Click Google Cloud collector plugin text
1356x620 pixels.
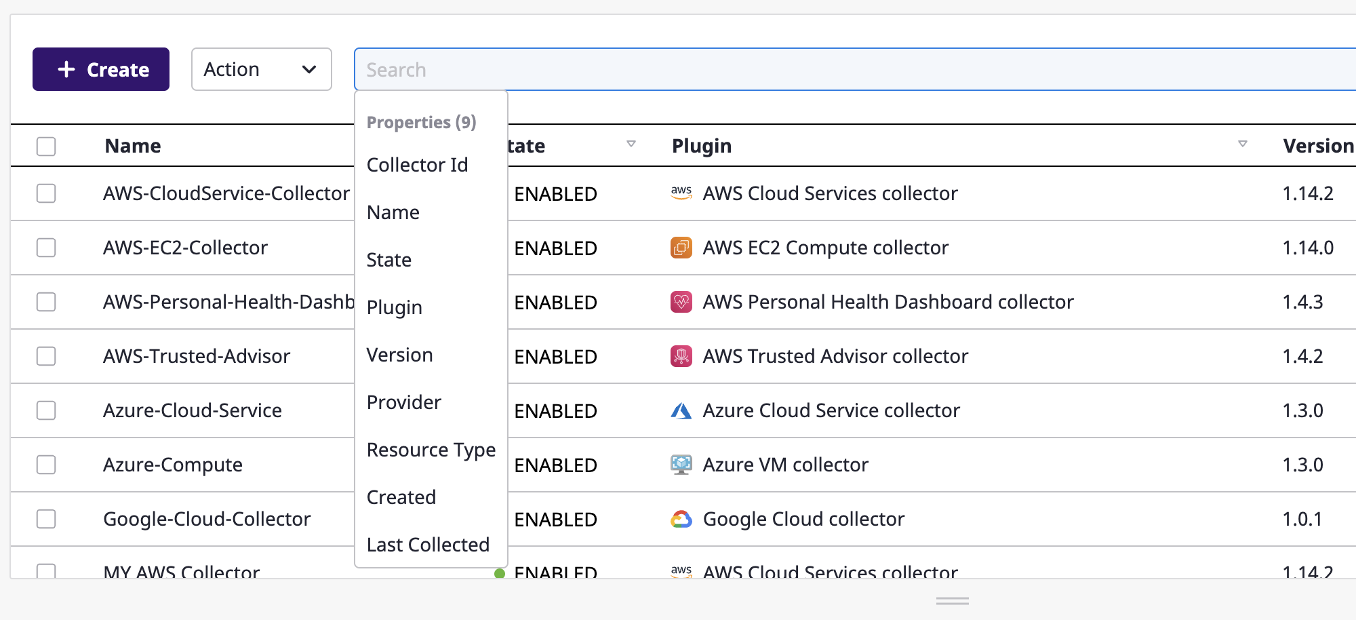point(804,519)
